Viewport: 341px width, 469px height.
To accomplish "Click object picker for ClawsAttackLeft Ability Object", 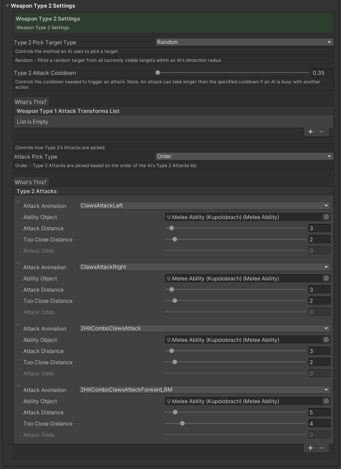I will 326,217.
